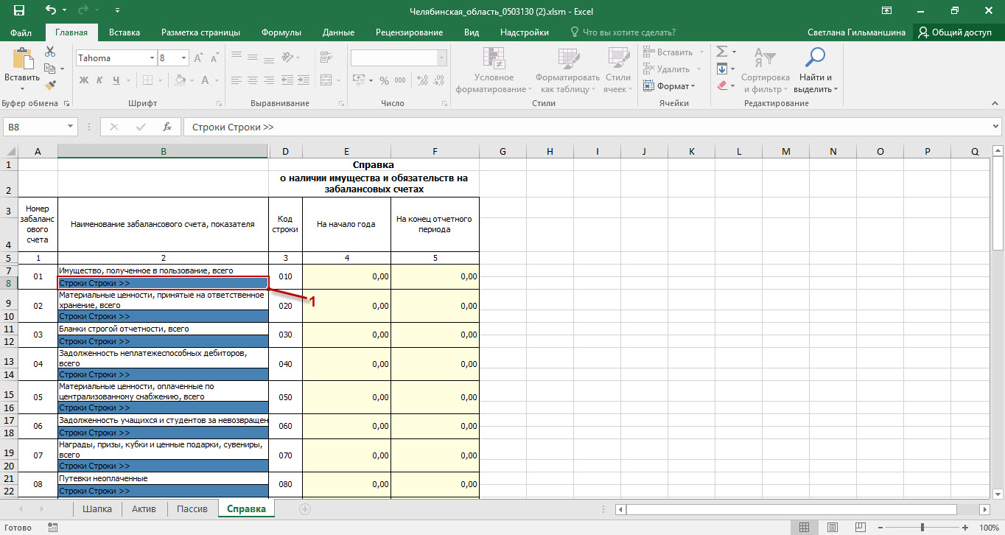
Task: Click the Copy icon in clipboard group
Action: 50,69
